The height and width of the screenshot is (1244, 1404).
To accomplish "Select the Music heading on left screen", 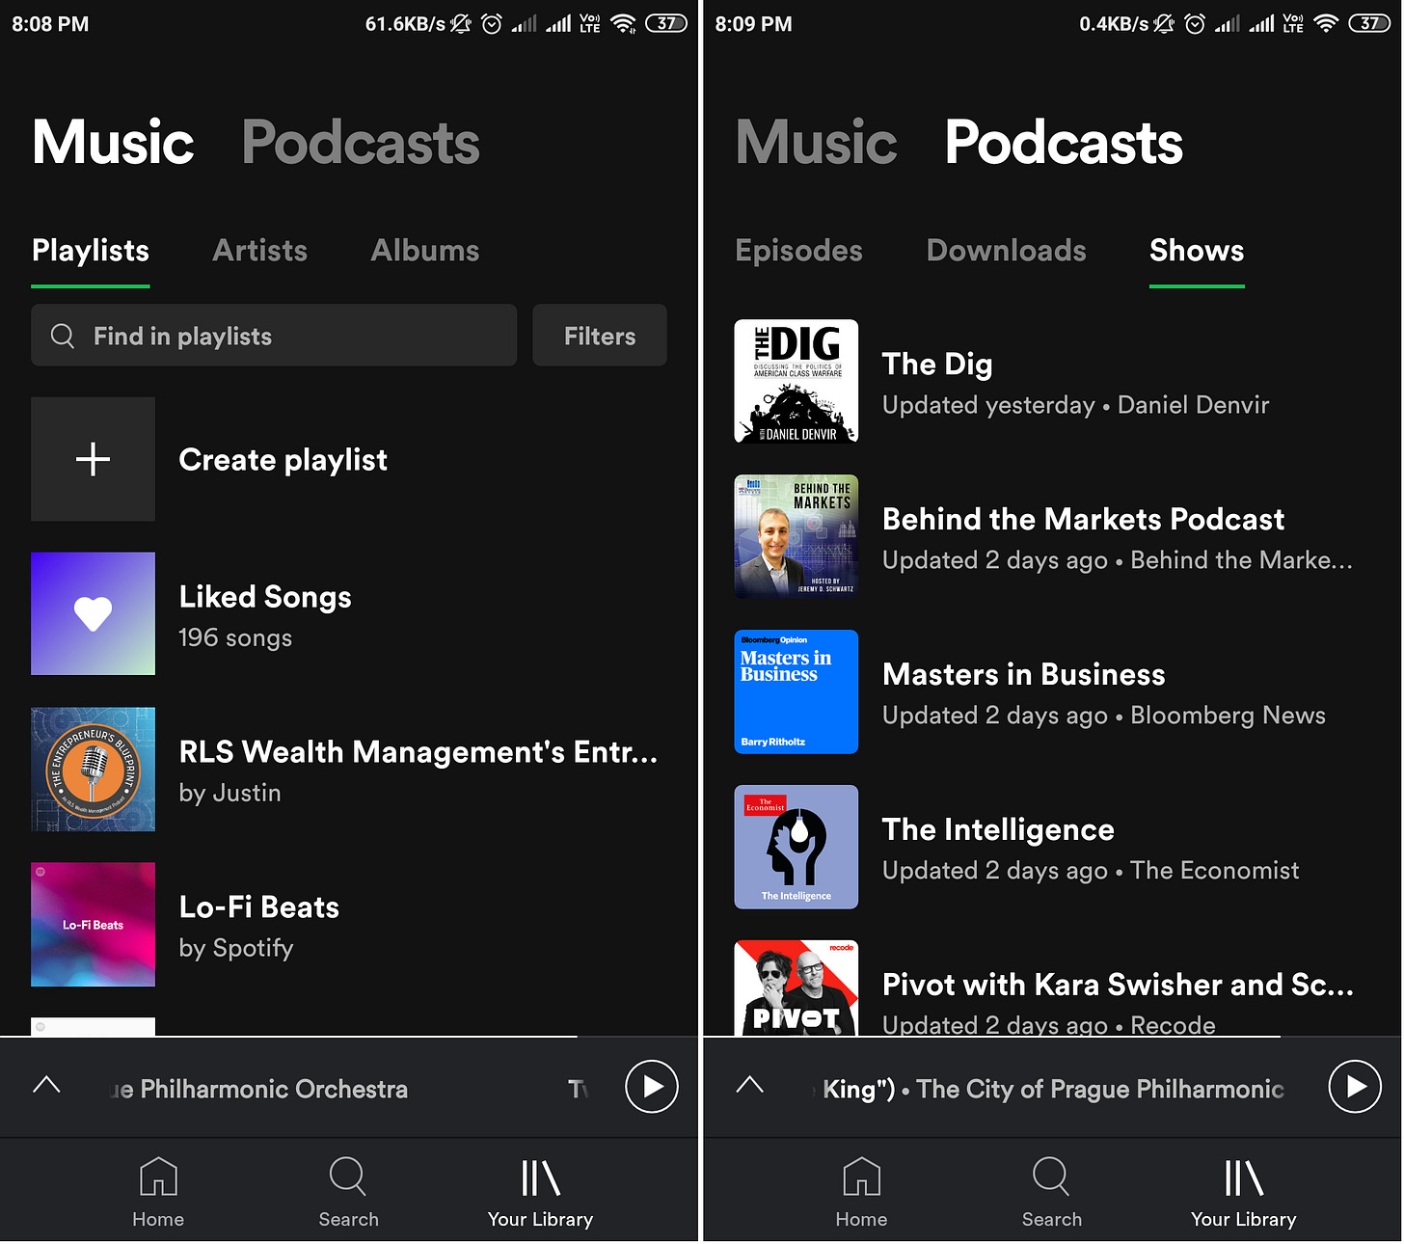I will (x=113, y=143).
